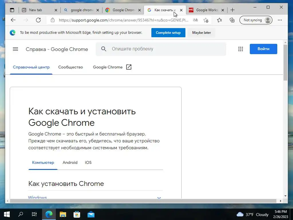Screen dimensions: 293x220
Task: Click the Войти sign-in button
Action: click(x=264, y=49)
